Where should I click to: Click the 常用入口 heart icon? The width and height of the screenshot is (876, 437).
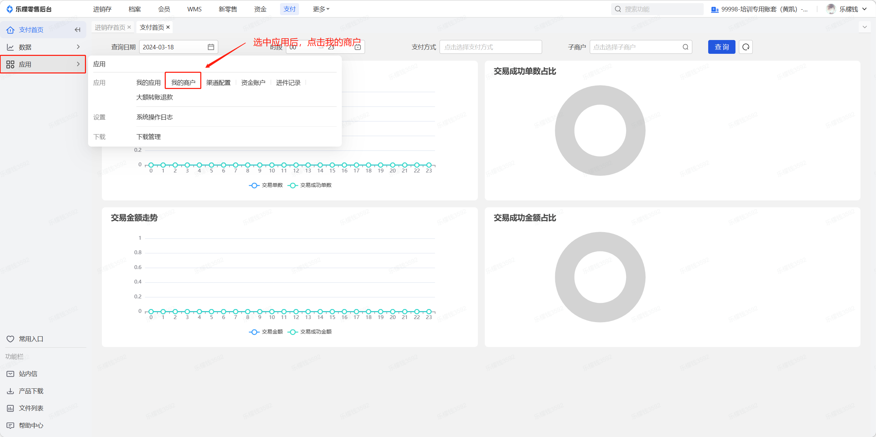[10, 339]
